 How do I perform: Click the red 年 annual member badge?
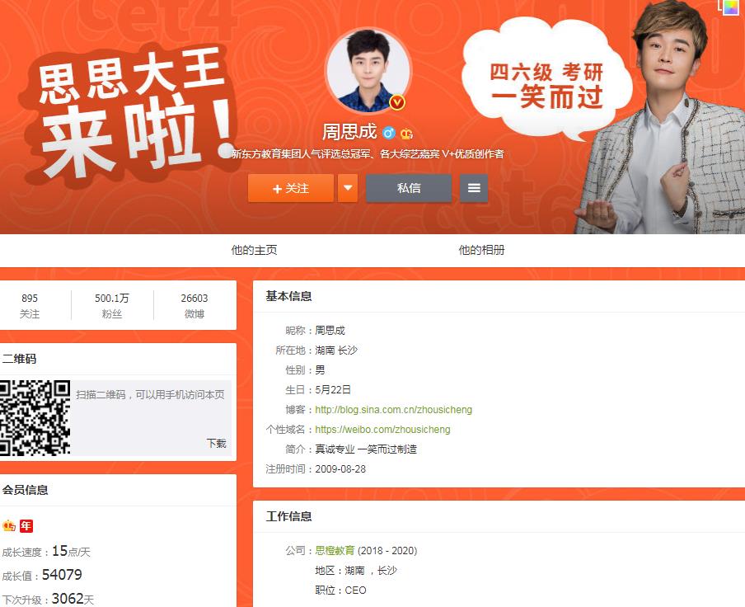(x=26, y=525)
